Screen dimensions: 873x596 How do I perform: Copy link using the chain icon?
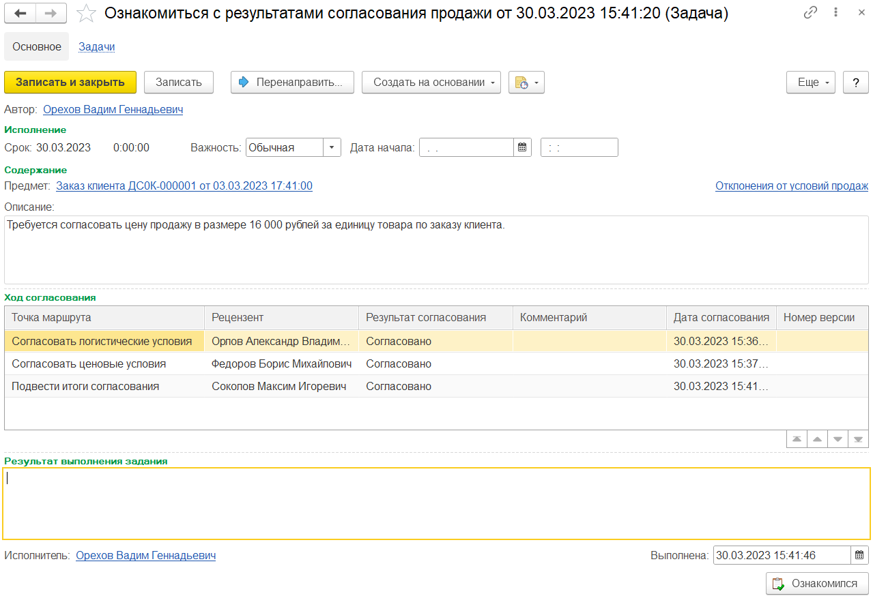click(x=810, y=13)
